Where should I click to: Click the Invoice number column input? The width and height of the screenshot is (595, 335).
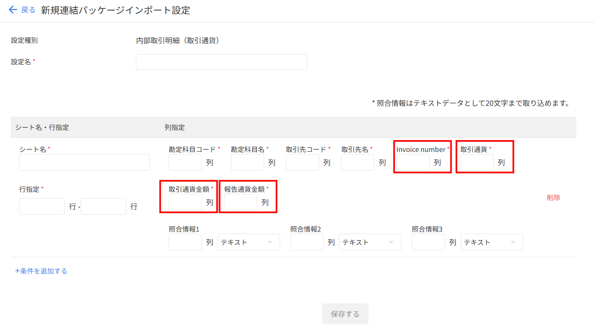tap(413, 162)
